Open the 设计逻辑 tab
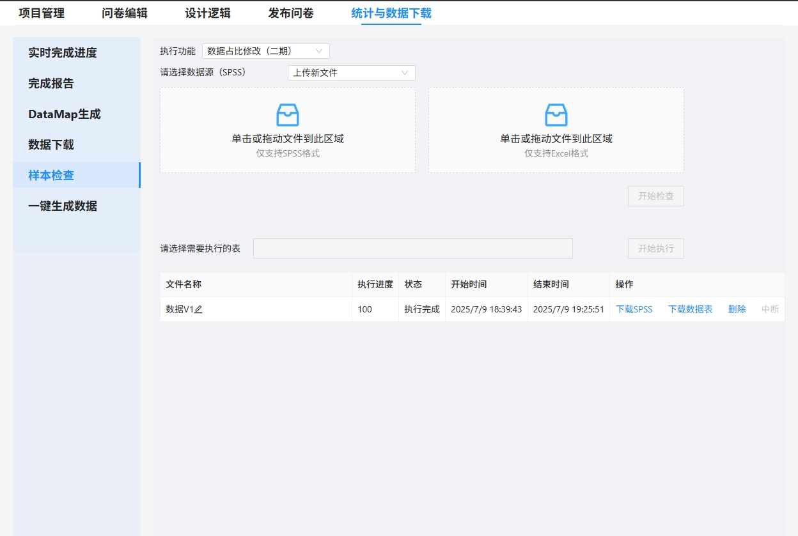 (208, 13)
